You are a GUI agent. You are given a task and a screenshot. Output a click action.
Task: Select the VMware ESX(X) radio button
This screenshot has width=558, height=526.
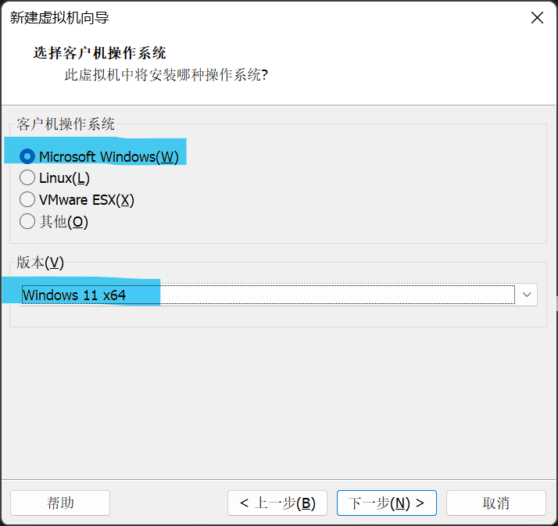coord(27,199)
